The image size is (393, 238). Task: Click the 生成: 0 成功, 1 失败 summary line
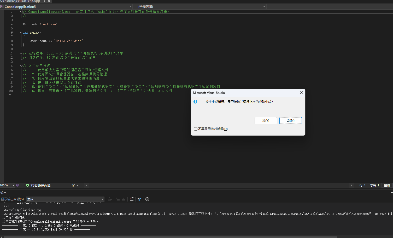(49, 225)
